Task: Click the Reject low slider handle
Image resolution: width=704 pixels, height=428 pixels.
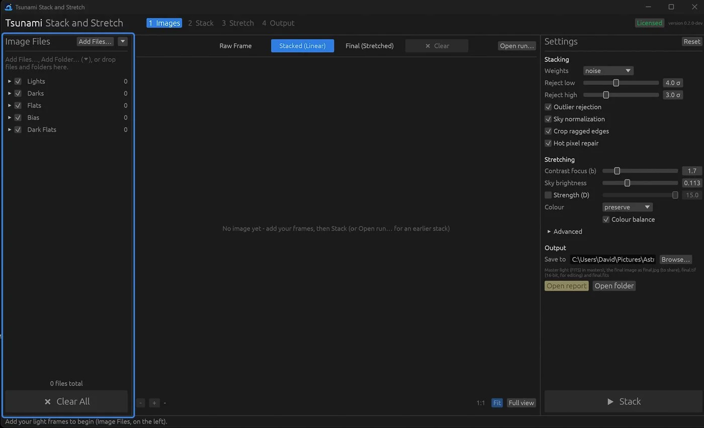Action: 616,83
